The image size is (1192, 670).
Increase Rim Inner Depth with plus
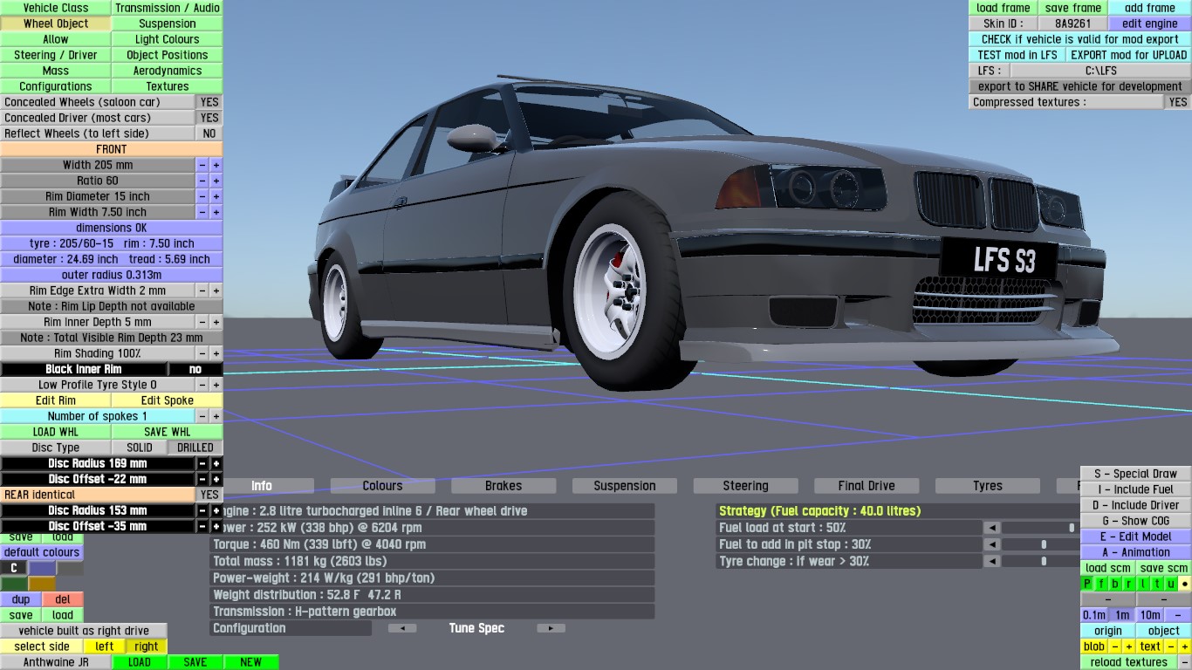(x=216, y=322)
